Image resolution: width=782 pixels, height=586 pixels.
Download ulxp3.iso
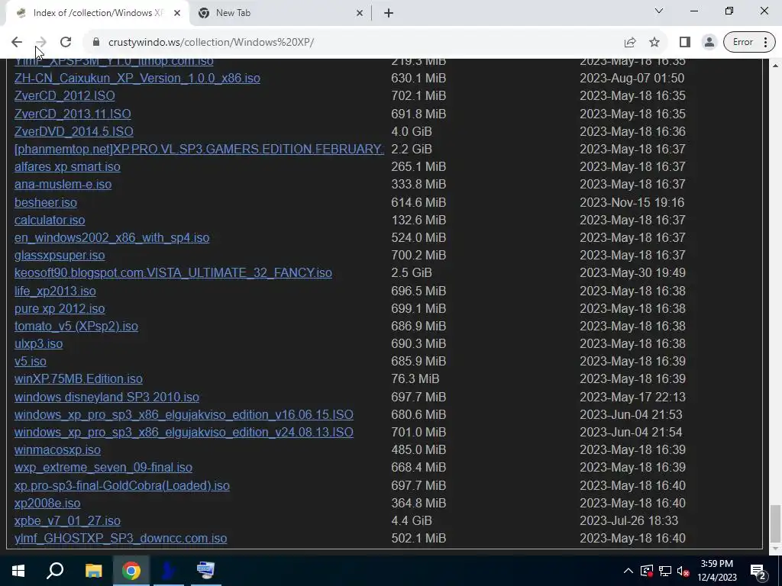[38, 344]
